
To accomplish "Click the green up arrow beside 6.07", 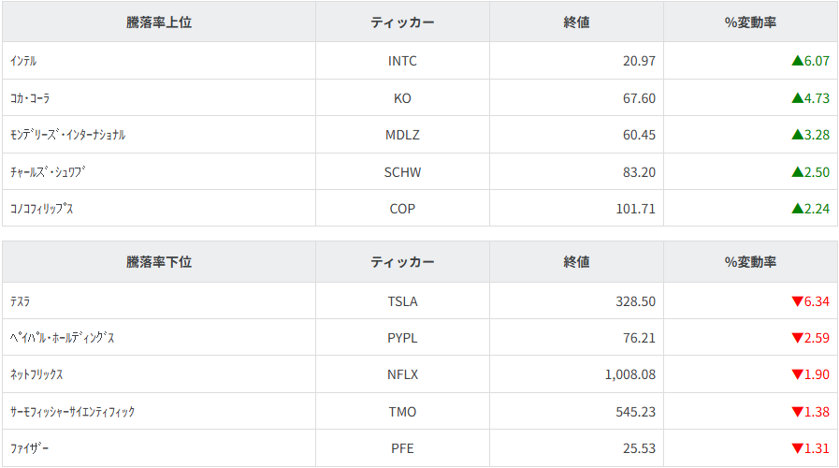I will click(797, 61).
